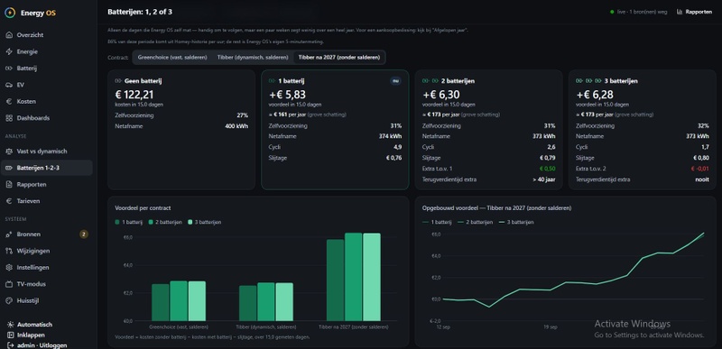722x349 pixels.
Task: Click the Energy OS logo icon
Action: [9, 13]
